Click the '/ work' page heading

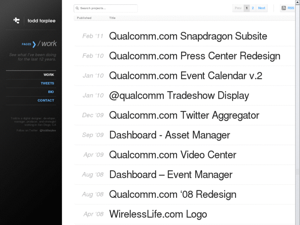click(47, 44)
